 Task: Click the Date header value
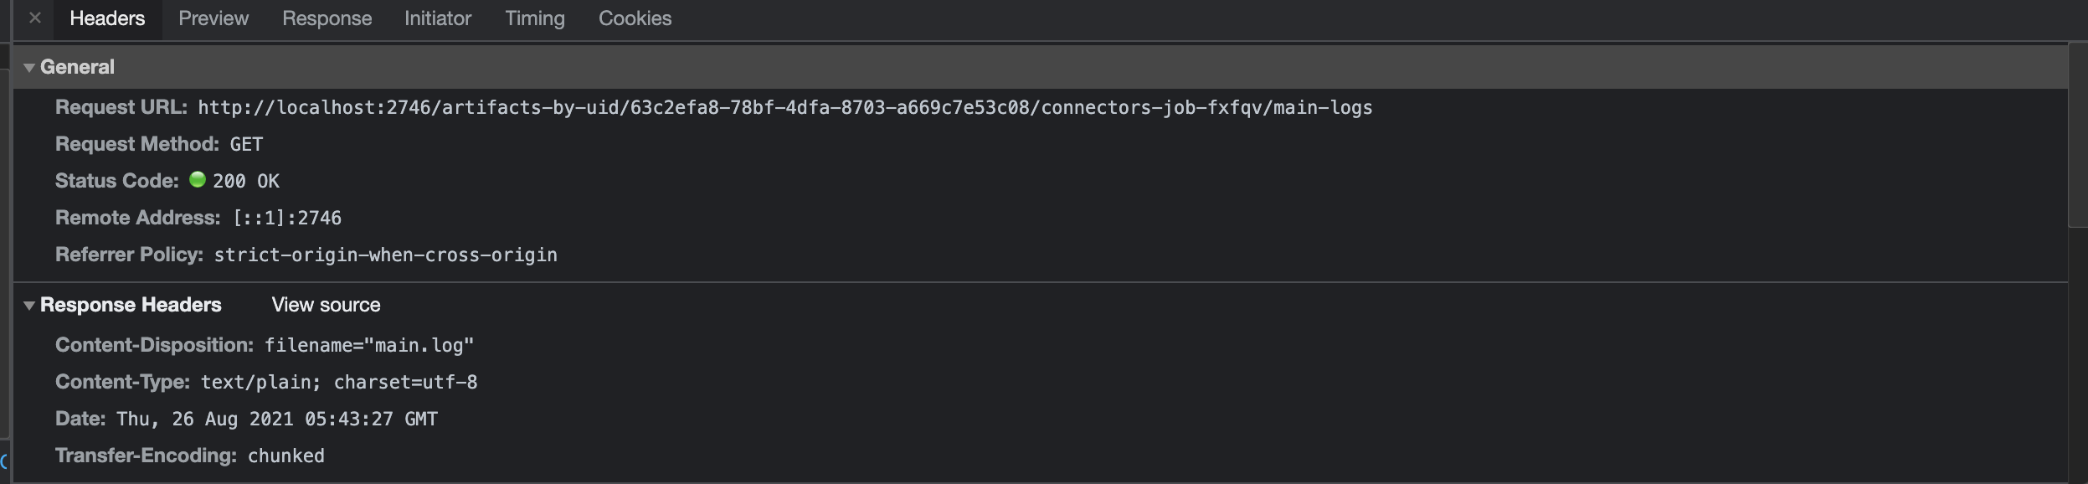(277, 420)
